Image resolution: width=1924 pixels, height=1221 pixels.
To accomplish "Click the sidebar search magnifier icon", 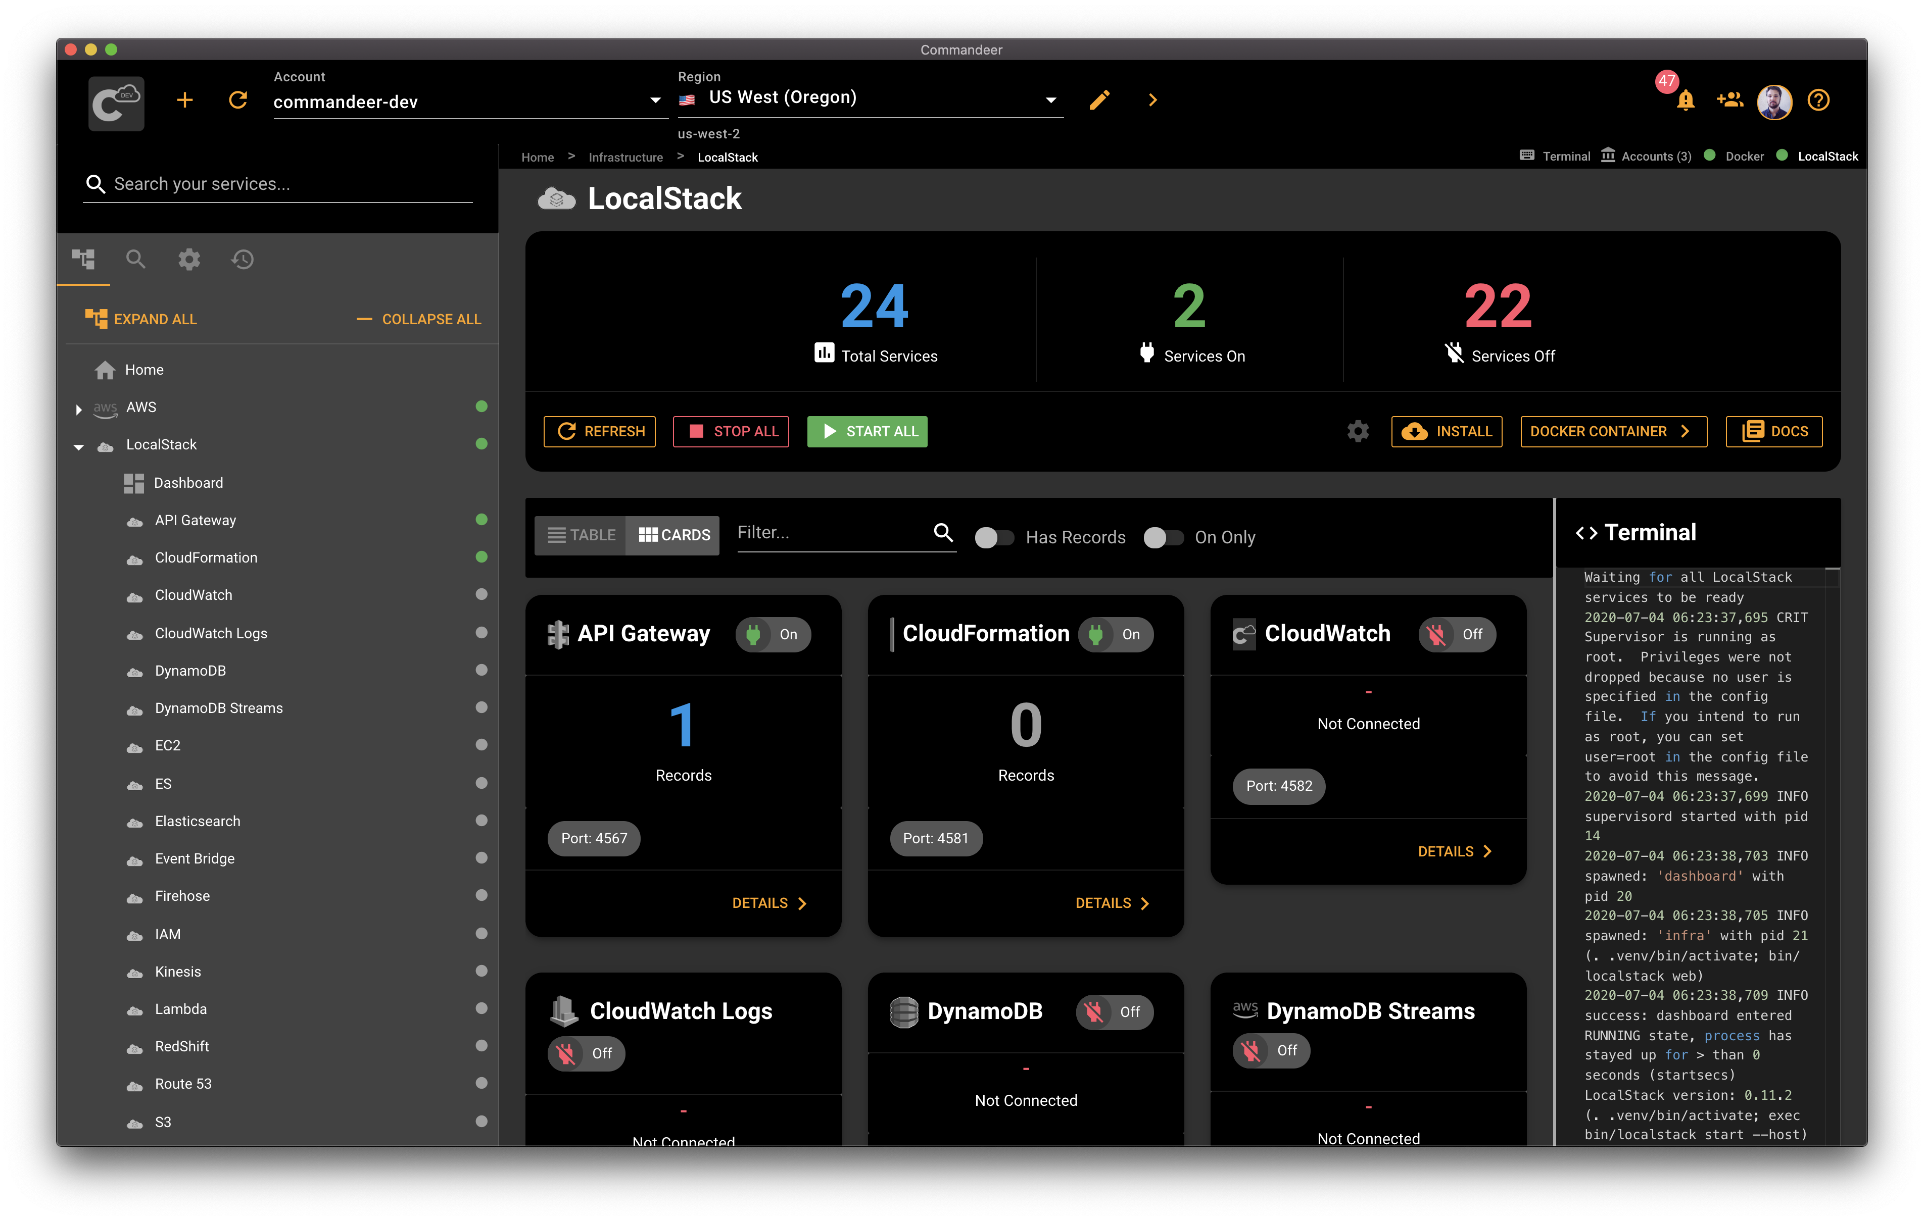I will coord(95,184).
